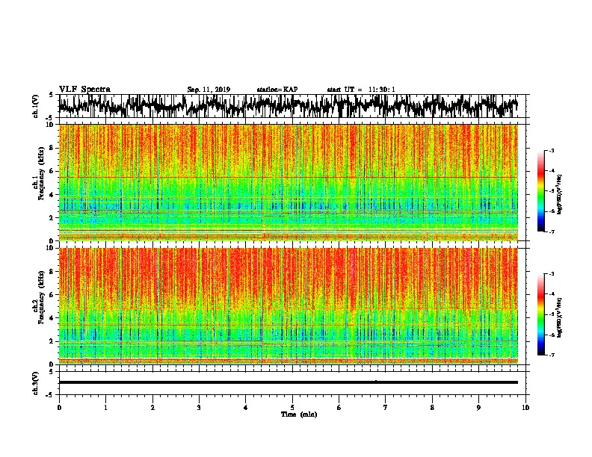
Task: Click the flat ch.3 voltage trace
Action: 288,382
